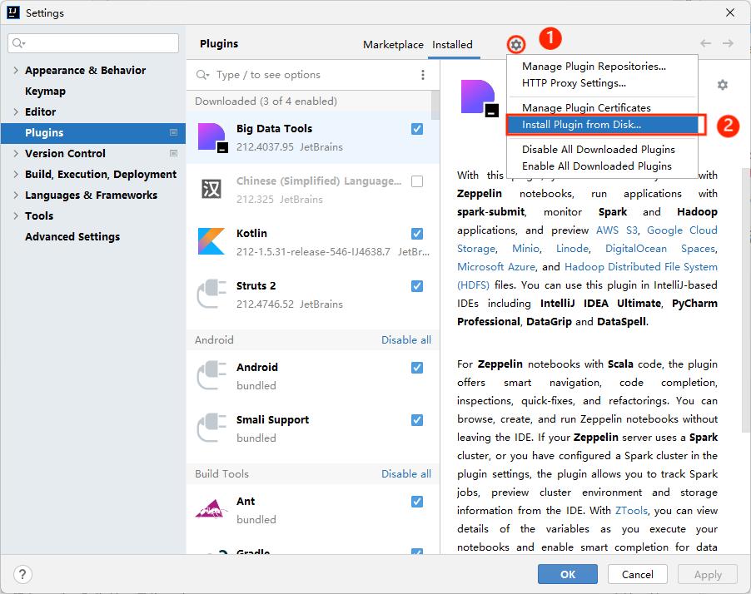This screenshot has height=594, width=751.
Task: Click the large Big Data Tools logo in details
Action: pos(480,98)
